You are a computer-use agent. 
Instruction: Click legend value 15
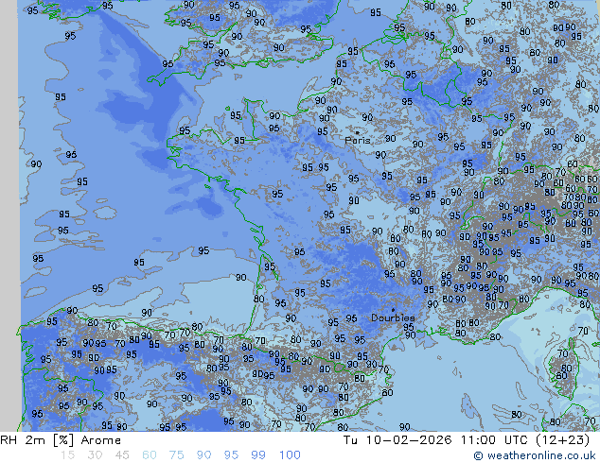(67, 455)
